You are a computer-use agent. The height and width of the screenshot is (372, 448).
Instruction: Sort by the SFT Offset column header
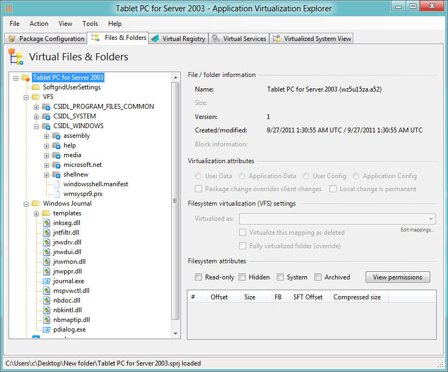pos(310,297)
